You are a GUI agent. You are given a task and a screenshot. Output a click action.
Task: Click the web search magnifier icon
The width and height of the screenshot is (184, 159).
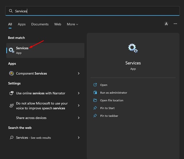11,138
